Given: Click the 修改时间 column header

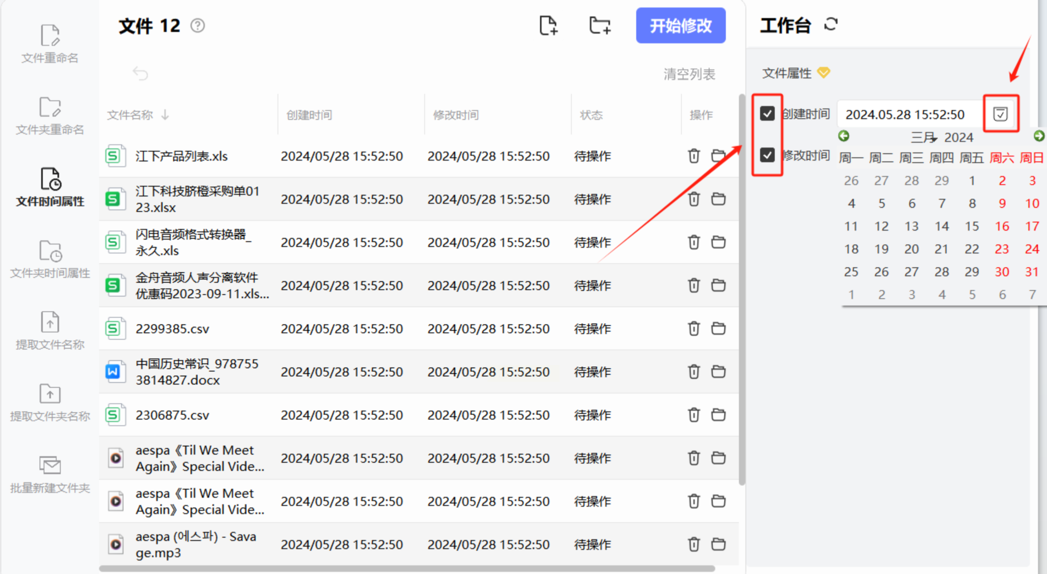Looking at the screenshot, I should (456, 115).
